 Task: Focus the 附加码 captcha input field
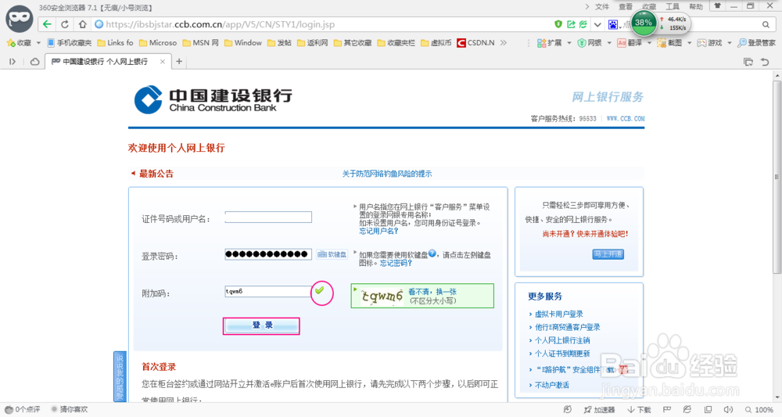tap(268, 291)
